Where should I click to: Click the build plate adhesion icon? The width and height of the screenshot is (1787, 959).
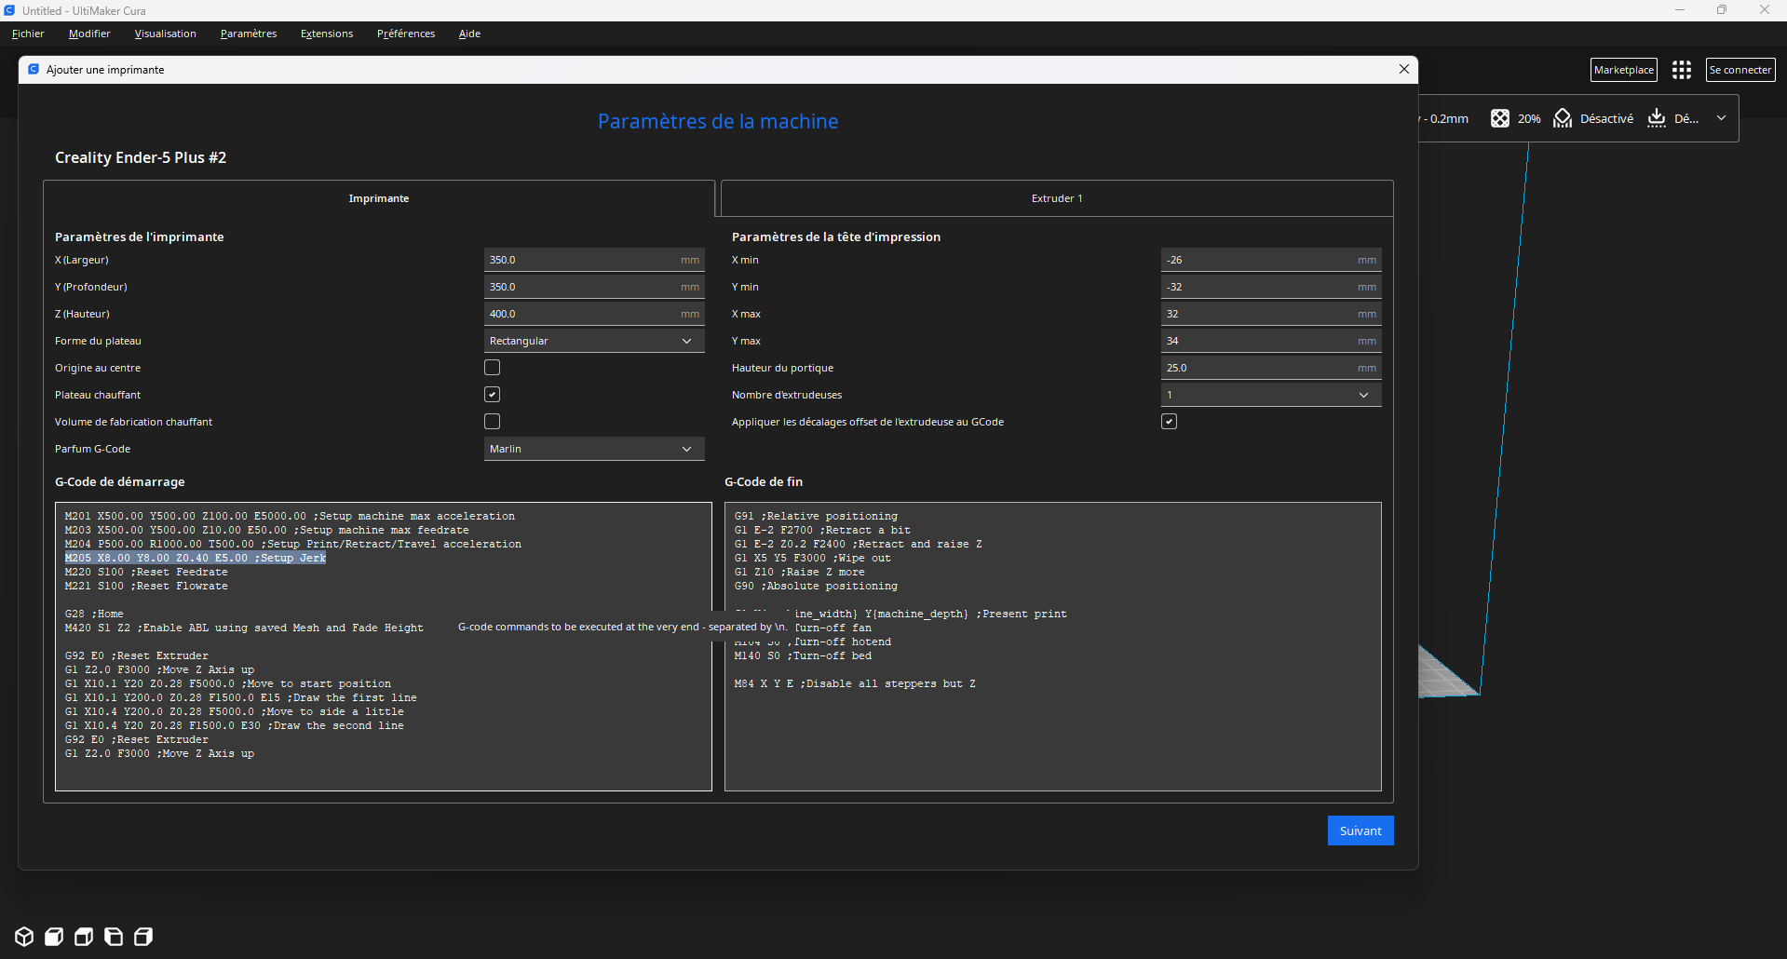1656,118
